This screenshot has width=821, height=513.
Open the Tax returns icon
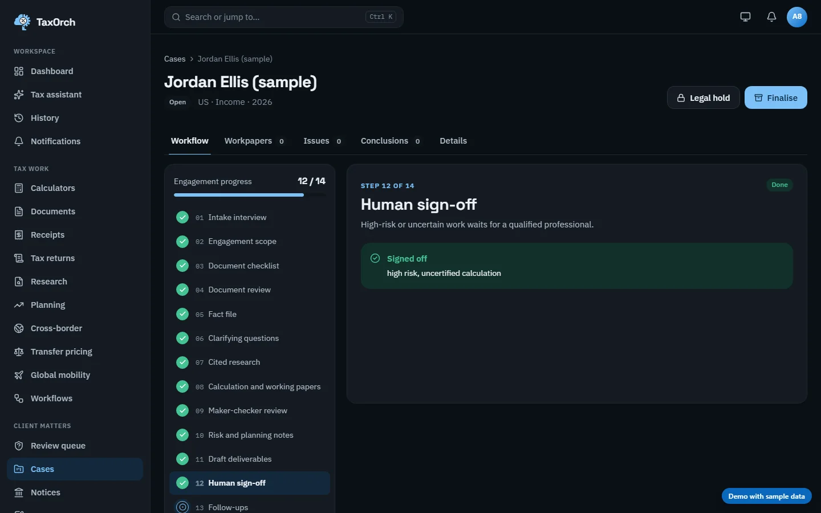click(x=19, y=258)
